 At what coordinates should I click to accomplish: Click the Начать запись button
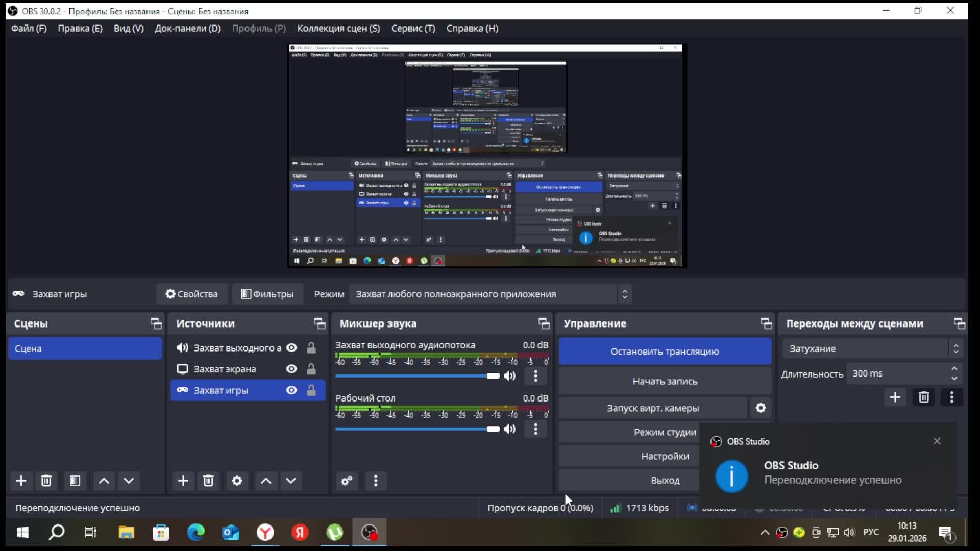click(665, 381)
